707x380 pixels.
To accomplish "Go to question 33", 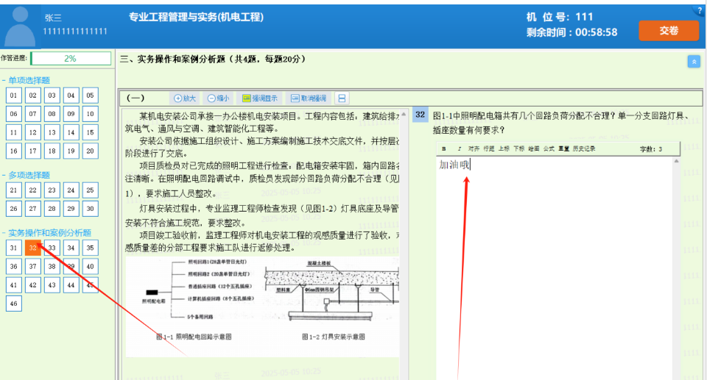I will pos(52,248).
